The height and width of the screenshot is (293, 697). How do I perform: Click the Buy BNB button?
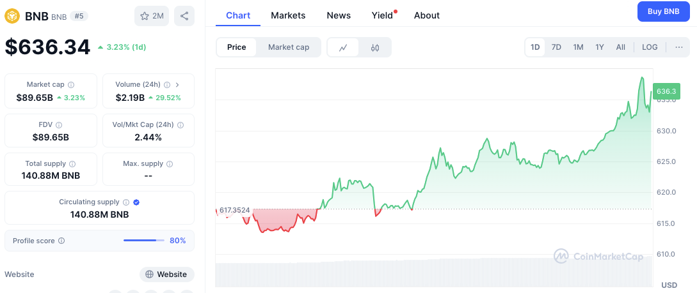pos(663,11)
